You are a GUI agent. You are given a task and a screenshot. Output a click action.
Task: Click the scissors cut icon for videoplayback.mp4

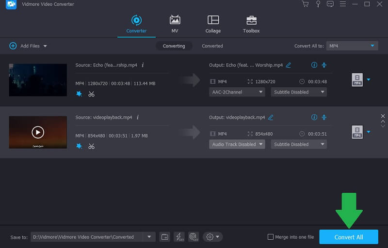pyautogui.click(x=91, y=146)
